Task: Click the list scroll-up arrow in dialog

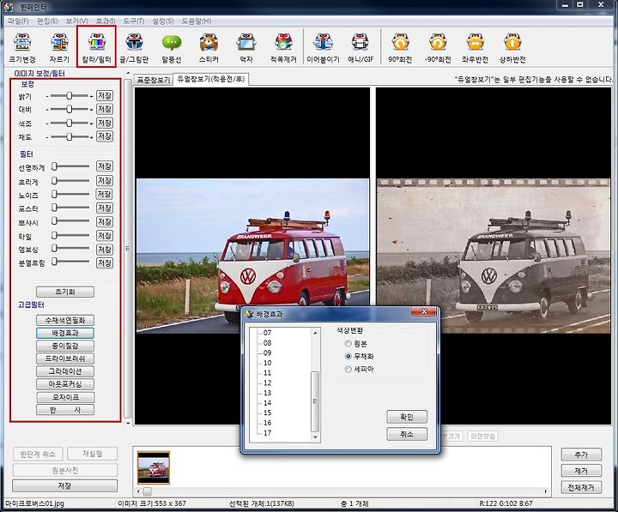Action: pos(315,334)
